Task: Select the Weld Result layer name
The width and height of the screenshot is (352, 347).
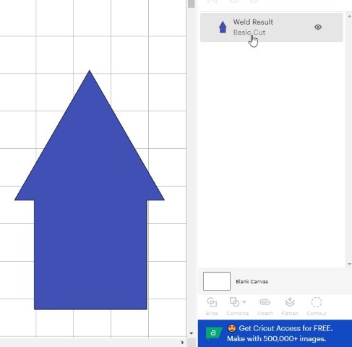Action: click(x=253, y=22)
